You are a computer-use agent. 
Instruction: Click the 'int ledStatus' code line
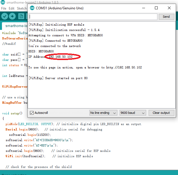click(x=15, y=76)
